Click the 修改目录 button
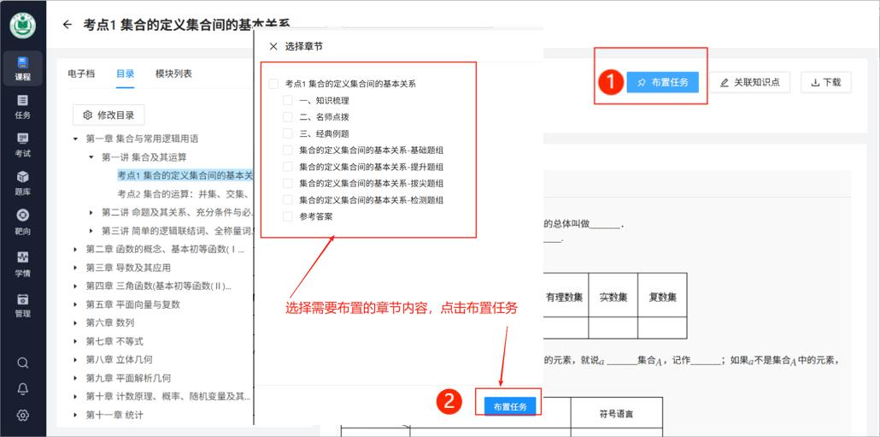Image resolution: width=880 pixels, height=437 pixels. [109, 115]
